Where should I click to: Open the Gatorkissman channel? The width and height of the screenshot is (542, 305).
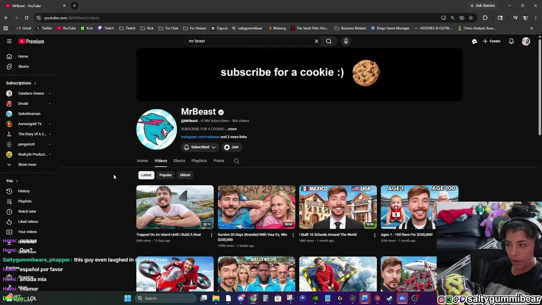[x=29, y=114]
